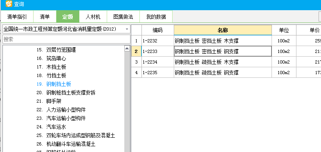Select the 定额 tab
This screenshot has width=321, height=152.
68,17
